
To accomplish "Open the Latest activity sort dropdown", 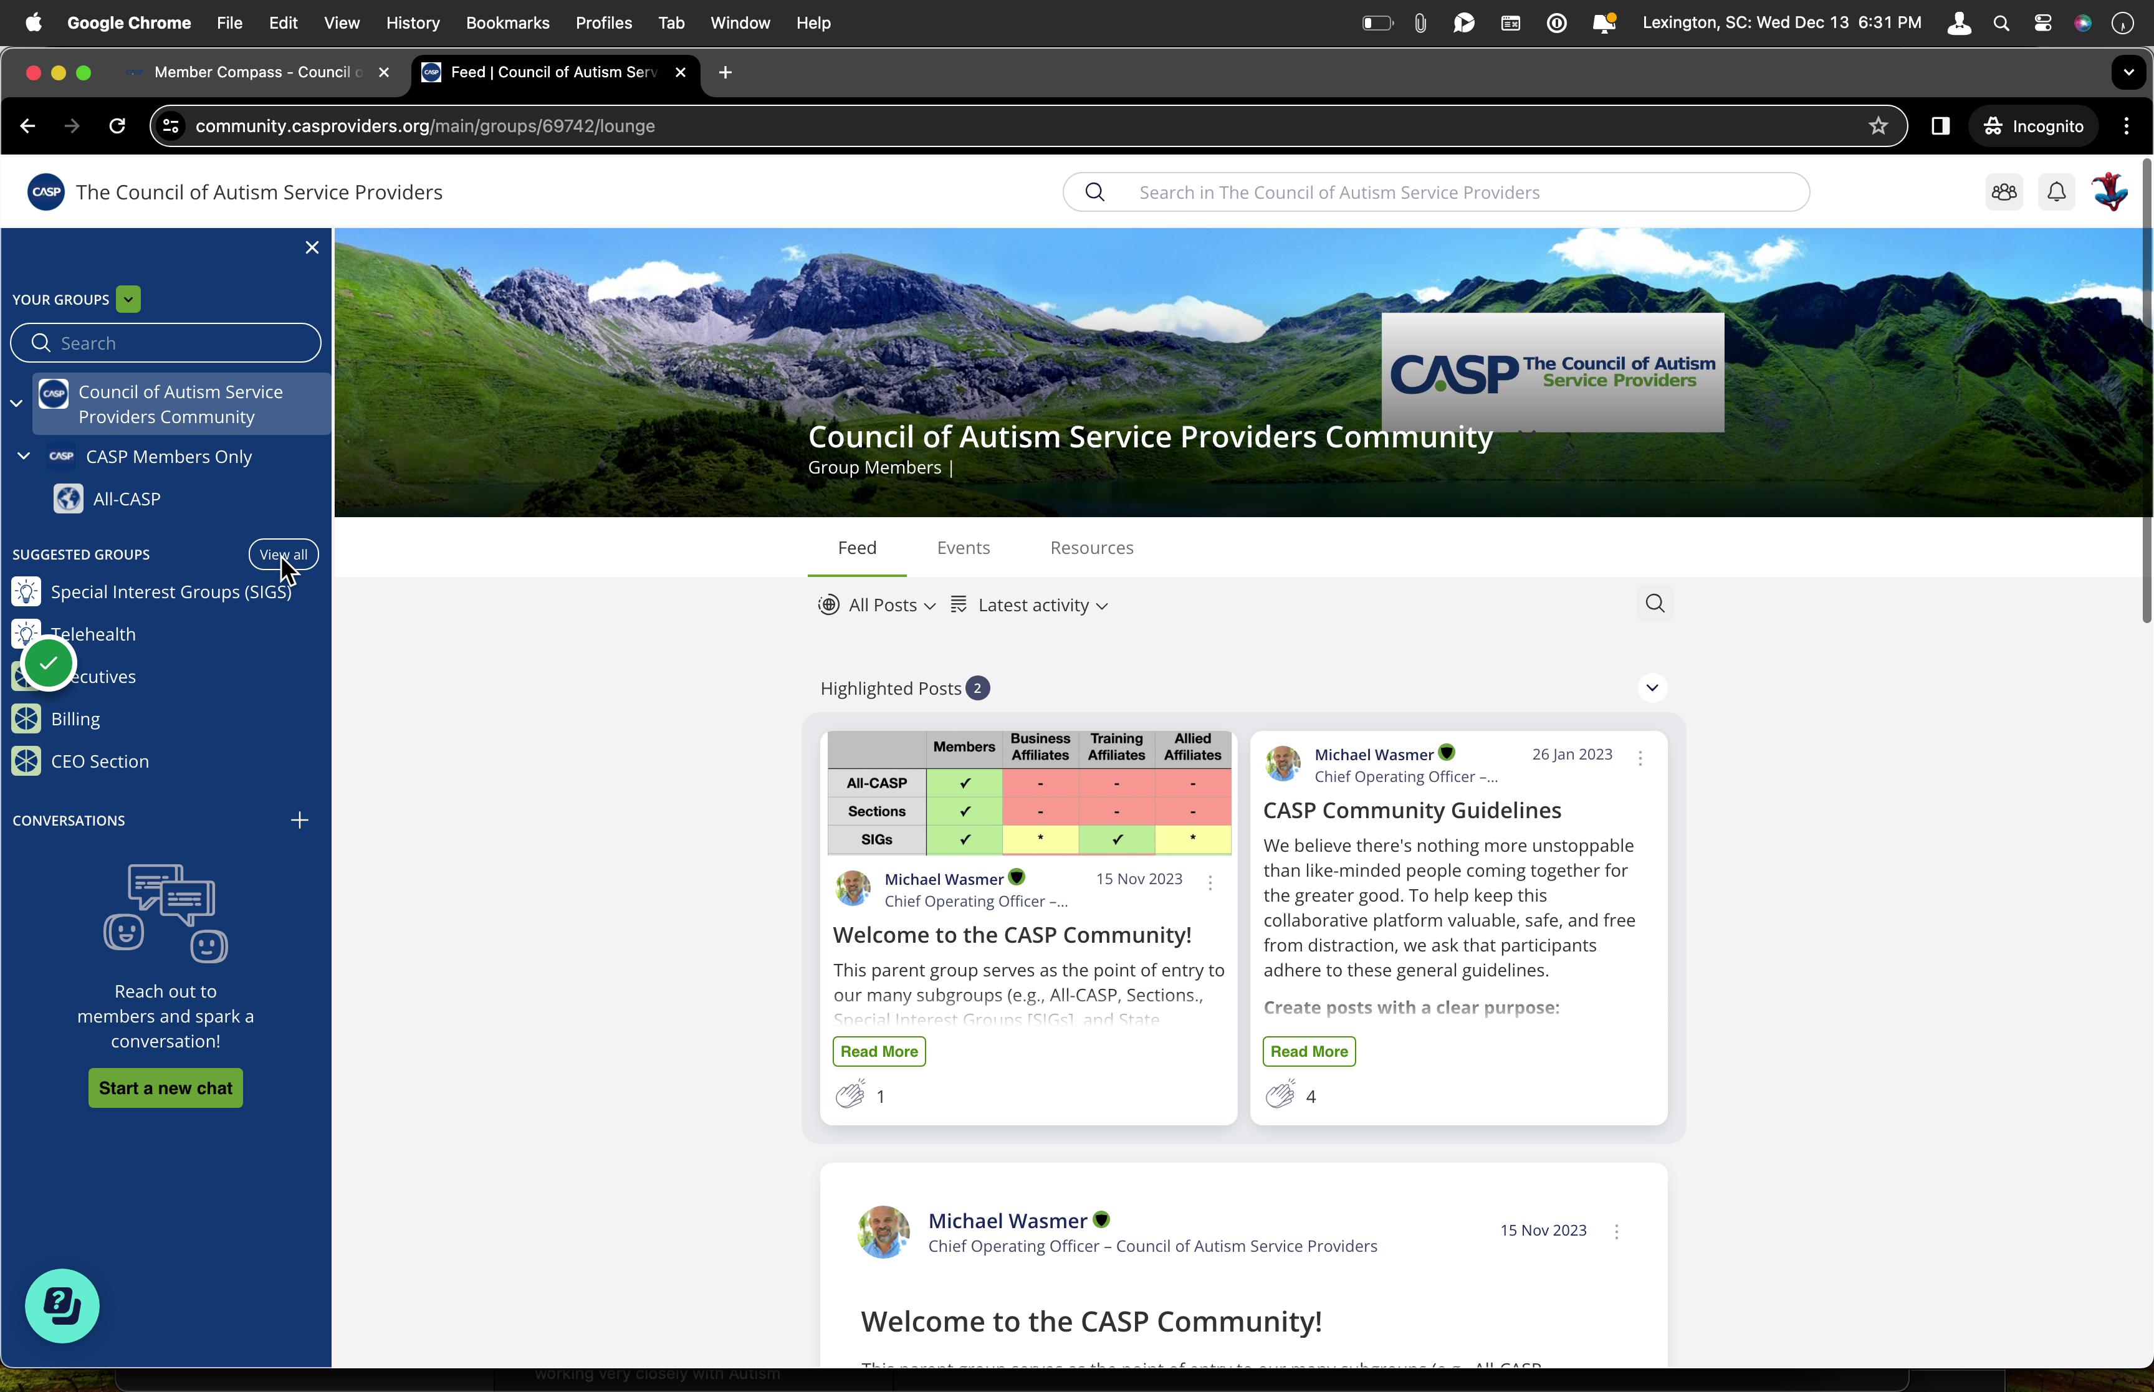I will click(x=1030, y=604).
